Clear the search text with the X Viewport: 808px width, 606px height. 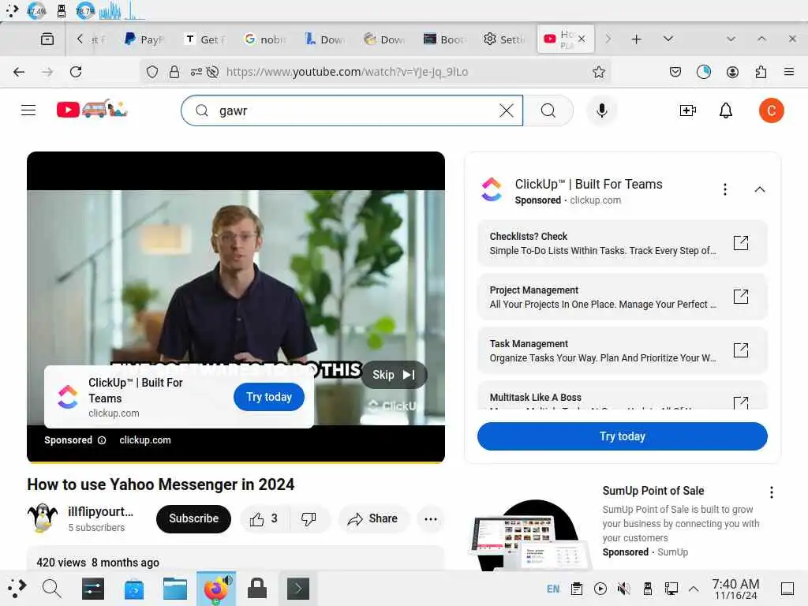[507, 110]
